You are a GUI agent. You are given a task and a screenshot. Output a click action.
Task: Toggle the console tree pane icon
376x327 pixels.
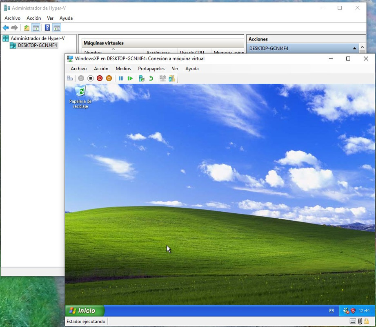[36, 28]
